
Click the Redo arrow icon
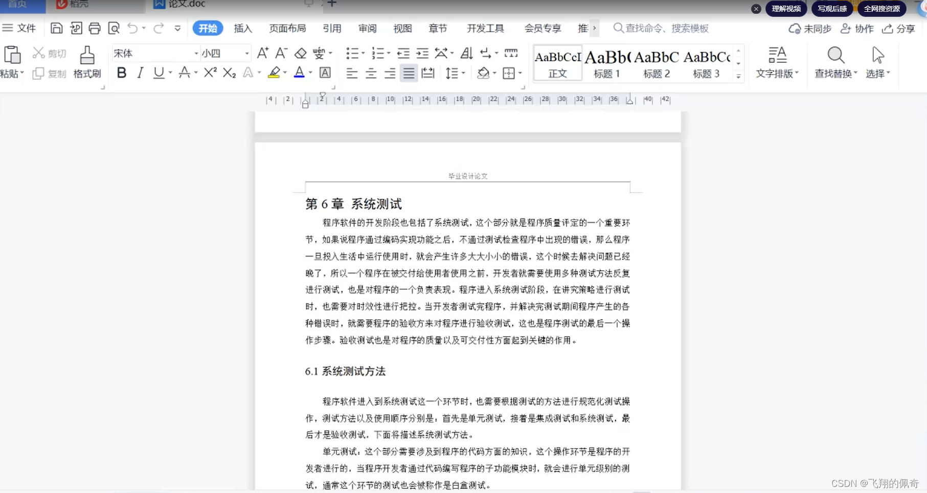[x=159, y=29]
